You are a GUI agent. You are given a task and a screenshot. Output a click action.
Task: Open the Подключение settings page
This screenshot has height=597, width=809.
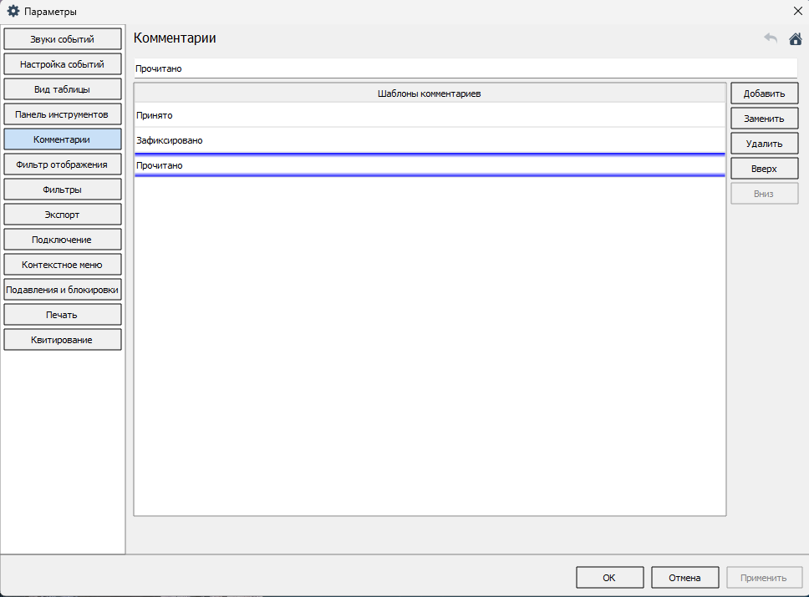point(63,240)
